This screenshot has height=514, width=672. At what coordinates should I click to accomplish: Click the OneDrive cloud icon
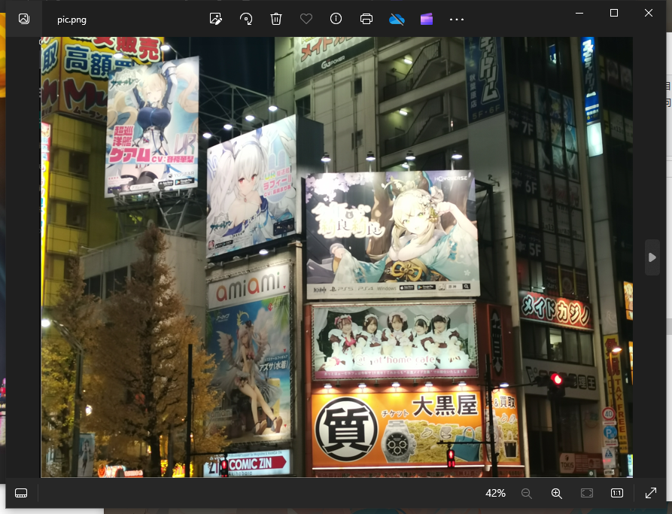click(x=397, y=19)
